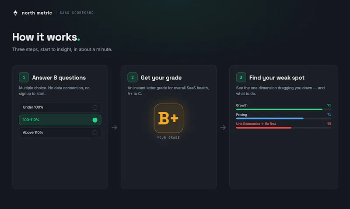This screenshot has width=350, height=209.
Task: Click the 'Unit Economics ← fix first' label
Action: pos(256,124)
